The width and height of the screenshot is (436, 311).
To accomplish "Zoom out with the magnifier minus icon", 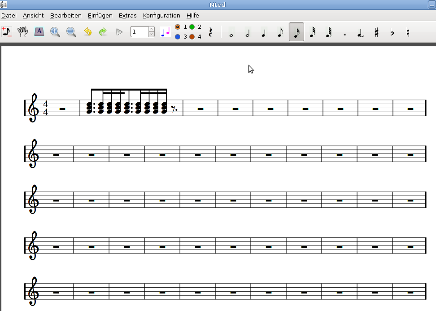I will 71,32.
